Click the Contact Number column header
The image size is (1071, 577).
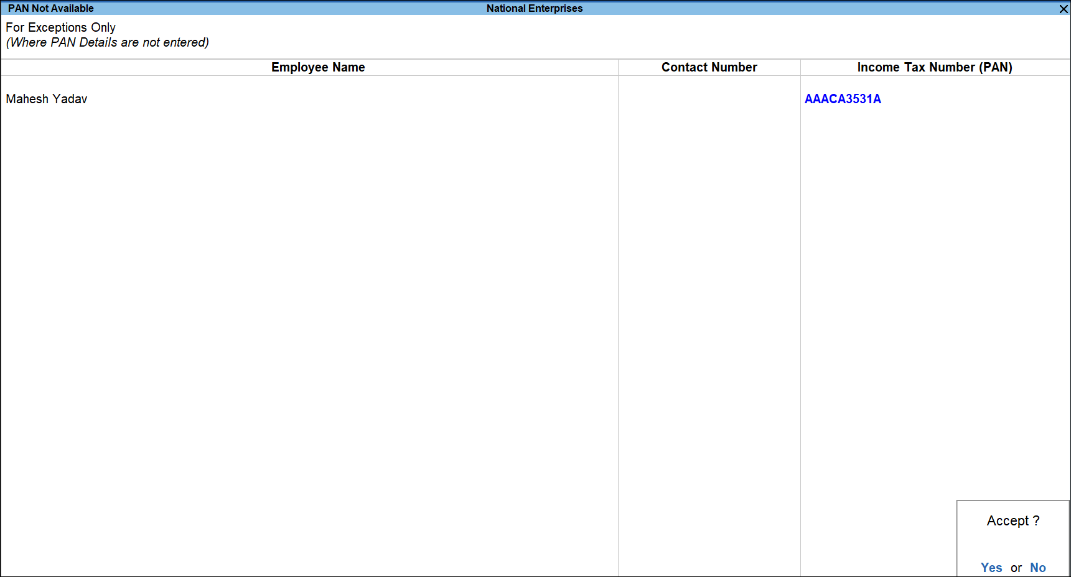tap(709, 67)
